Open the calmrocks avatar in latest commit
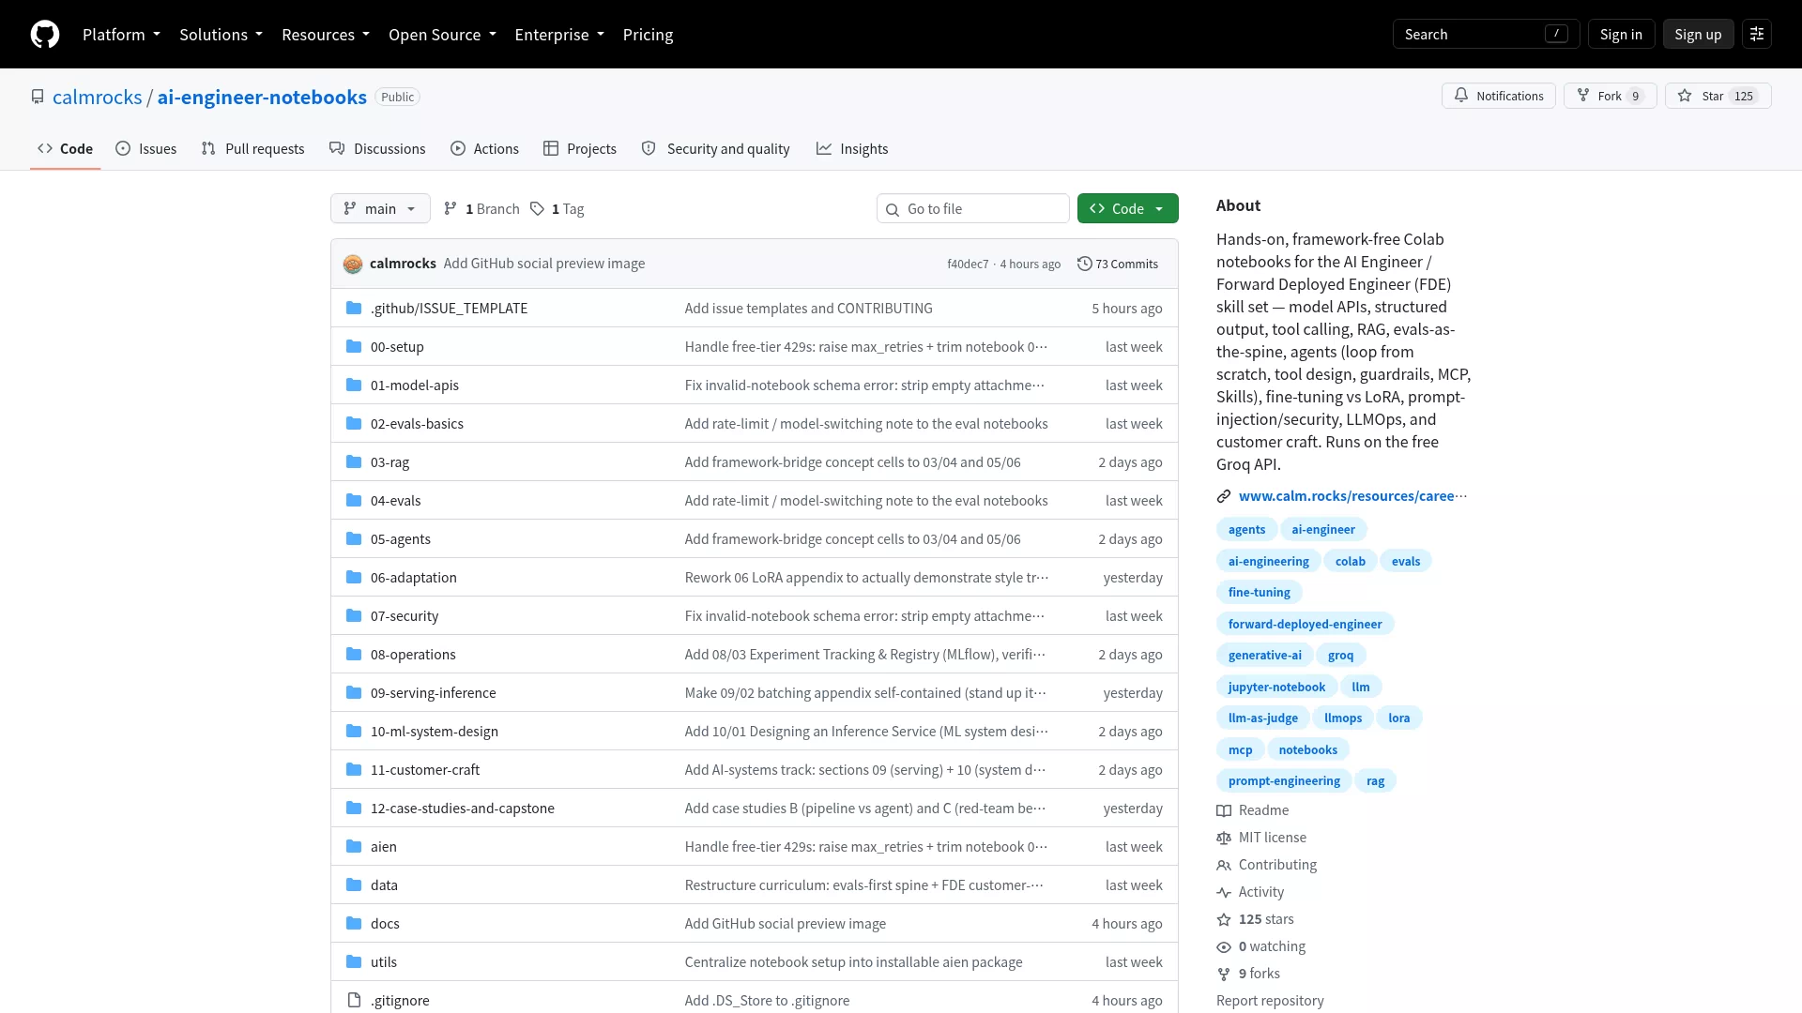The width and height of the screenshot is (1802, 1013). [353, 264]
